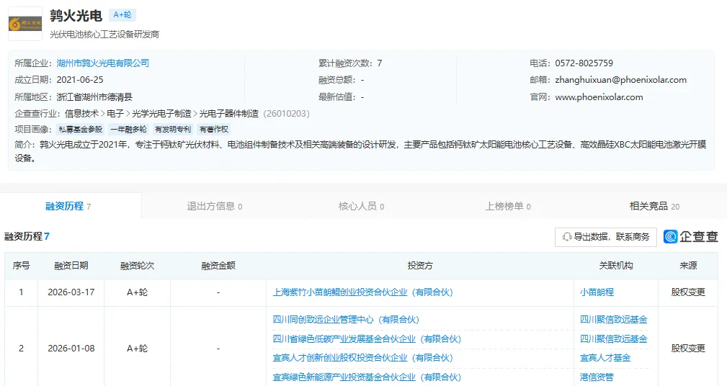727x386 pixels.
Task: Open 湖州市鹑火光电有限公司 company link
Action: point(103,63)
